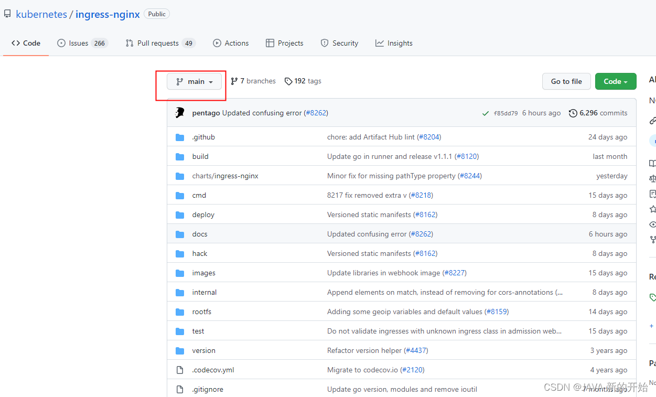Click the .github folder icon
The width and height of the screenshot is (656, 397).
point(180,137)
